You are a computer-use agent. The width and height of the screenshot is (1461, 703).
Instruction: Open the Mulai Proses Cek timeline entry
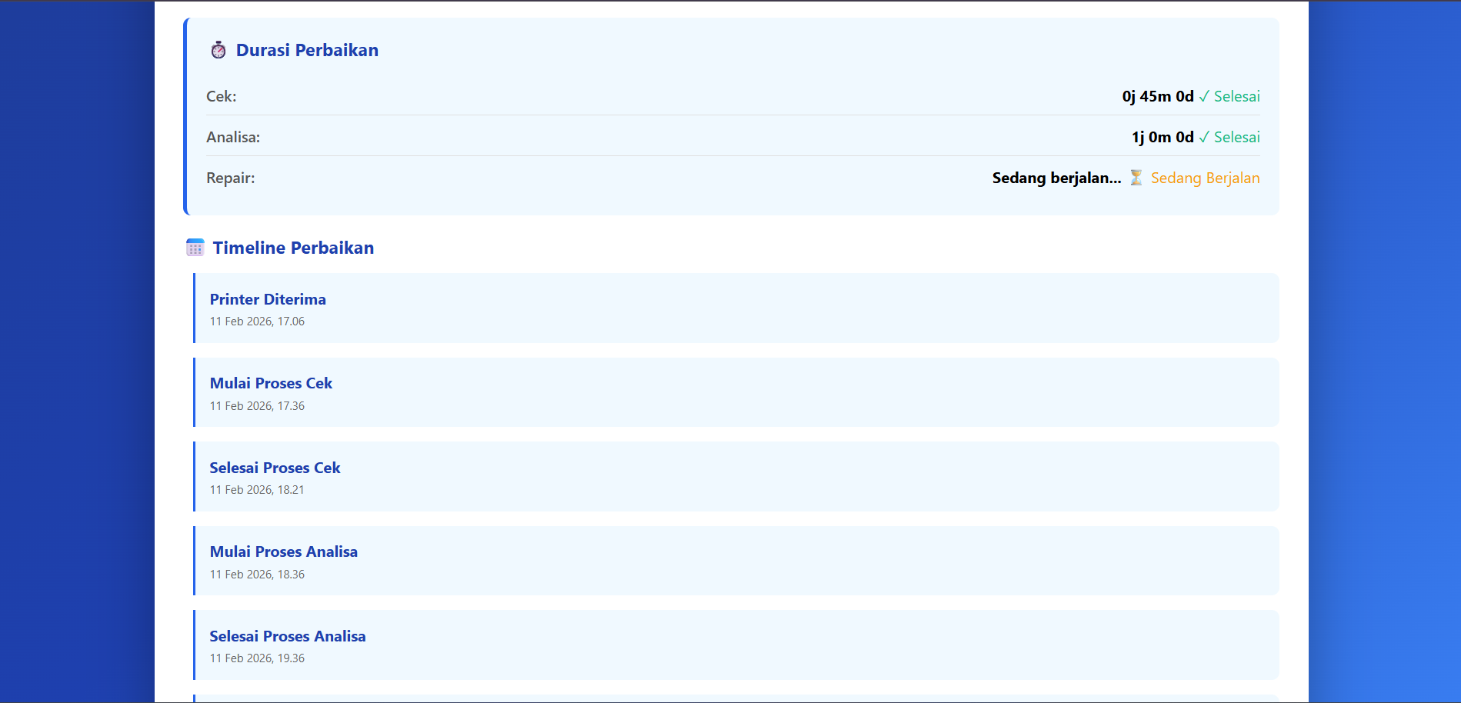pos(271,383)
